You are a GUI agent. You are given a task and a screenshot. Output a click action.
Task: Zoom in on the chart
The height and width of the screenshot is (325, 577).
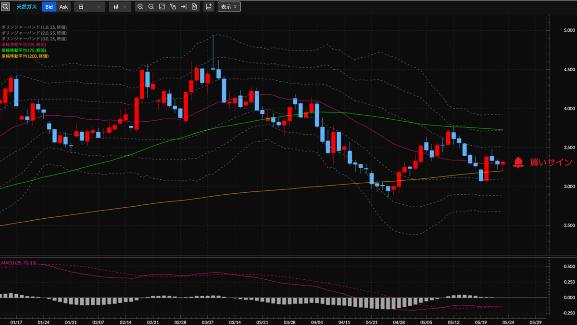140,7
